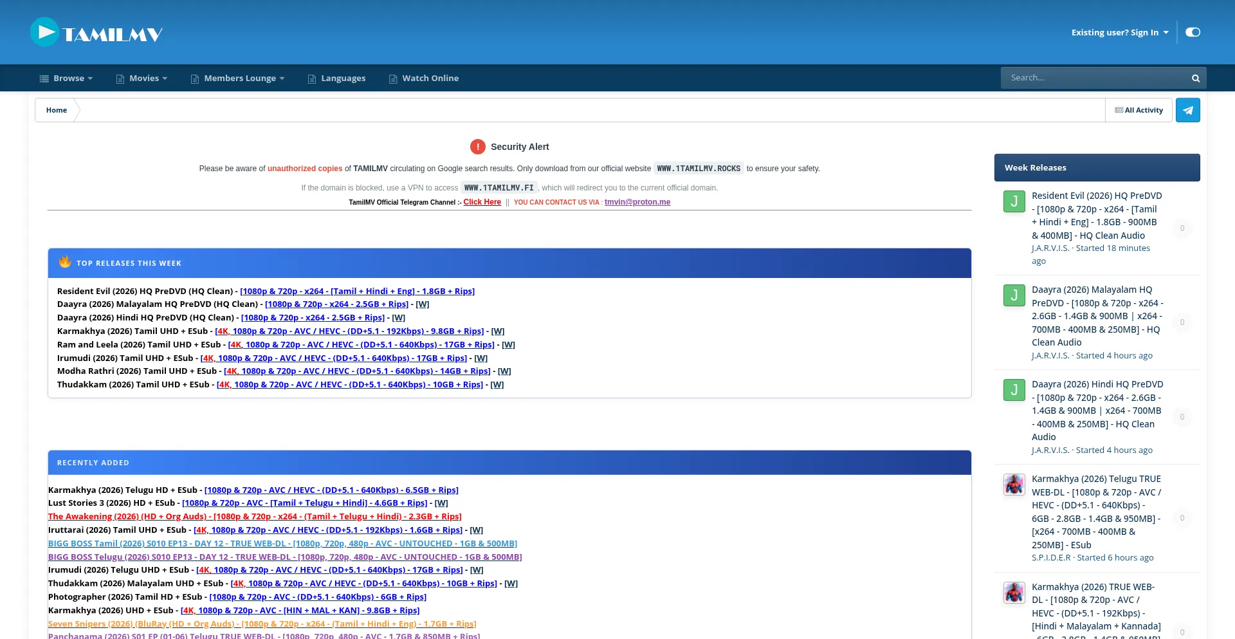This screenshot has width=1235, height=639.
Task: Click the magnifier search icon
Action: [1196, 79]
